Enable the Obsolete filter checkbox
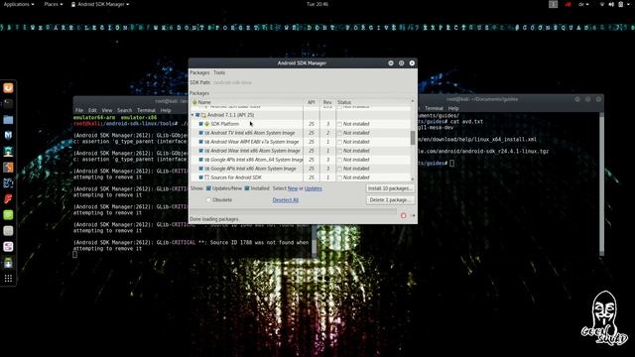The height and width of the screenshot is (357, 635). 208,200
